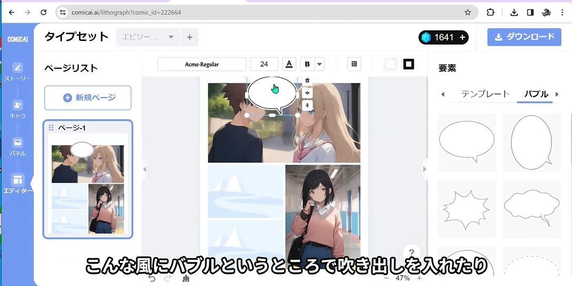This screenshot has height=286, width=572.
Task: Open browser extensions puzzle icon
Action: [490, 13]
